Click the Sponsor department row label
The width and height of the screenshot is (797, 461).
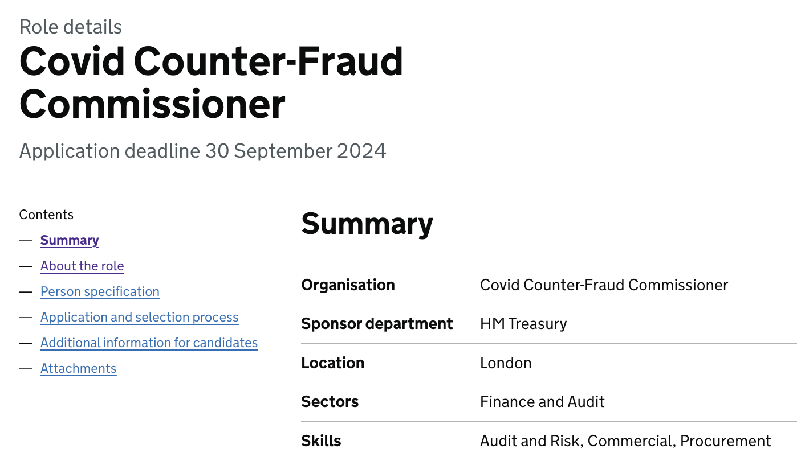click(377, 324)
